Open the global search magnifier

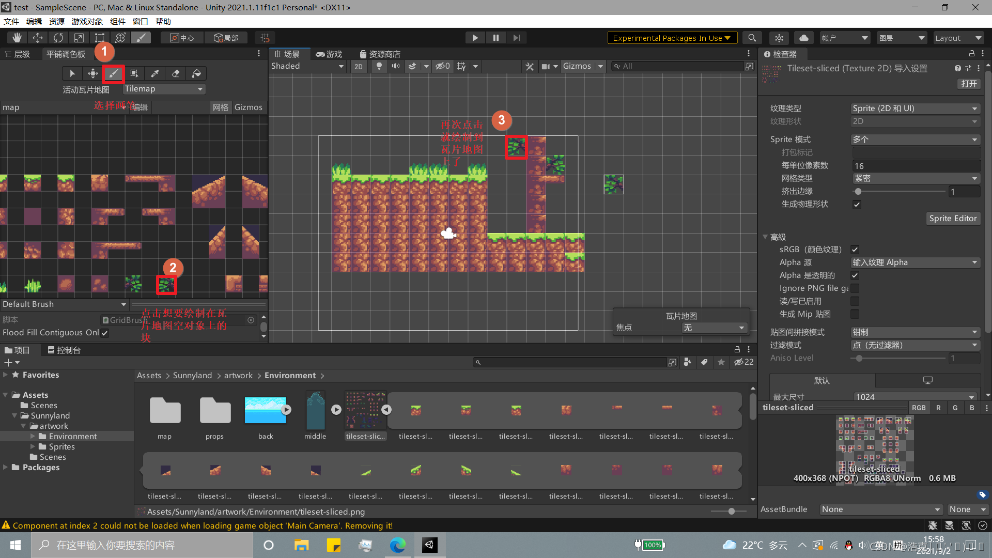pyautogui.click(x=752, y=38)
